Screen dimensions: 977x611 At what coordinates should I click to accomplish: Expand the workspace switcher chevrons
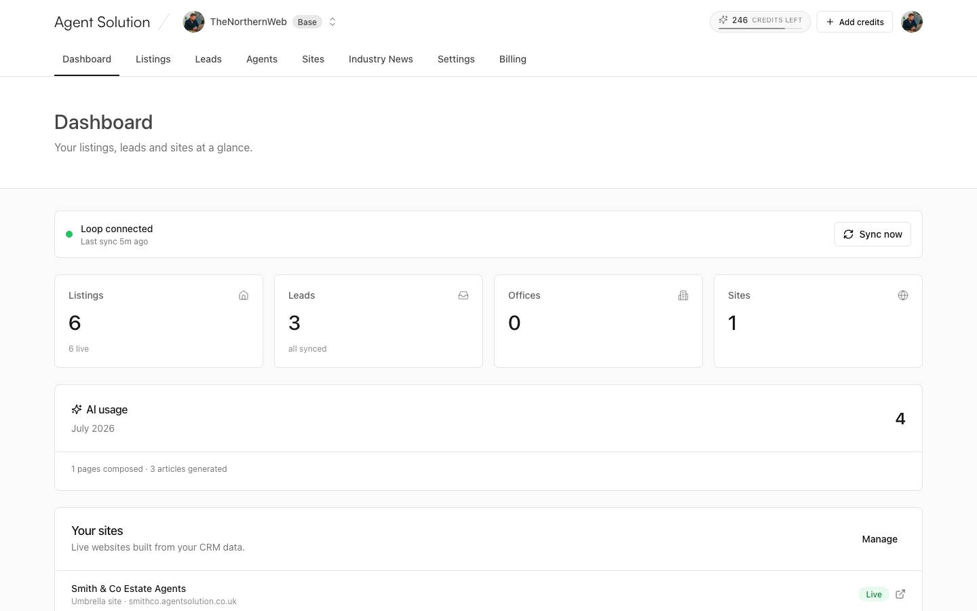tap(332, 22)
